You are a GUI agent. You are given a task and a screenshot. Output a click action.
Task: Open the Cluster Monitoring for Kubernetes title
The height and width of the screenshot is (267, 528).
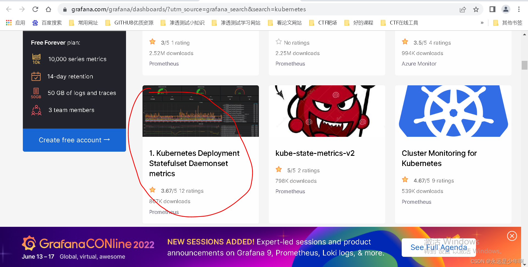point(439,158)
